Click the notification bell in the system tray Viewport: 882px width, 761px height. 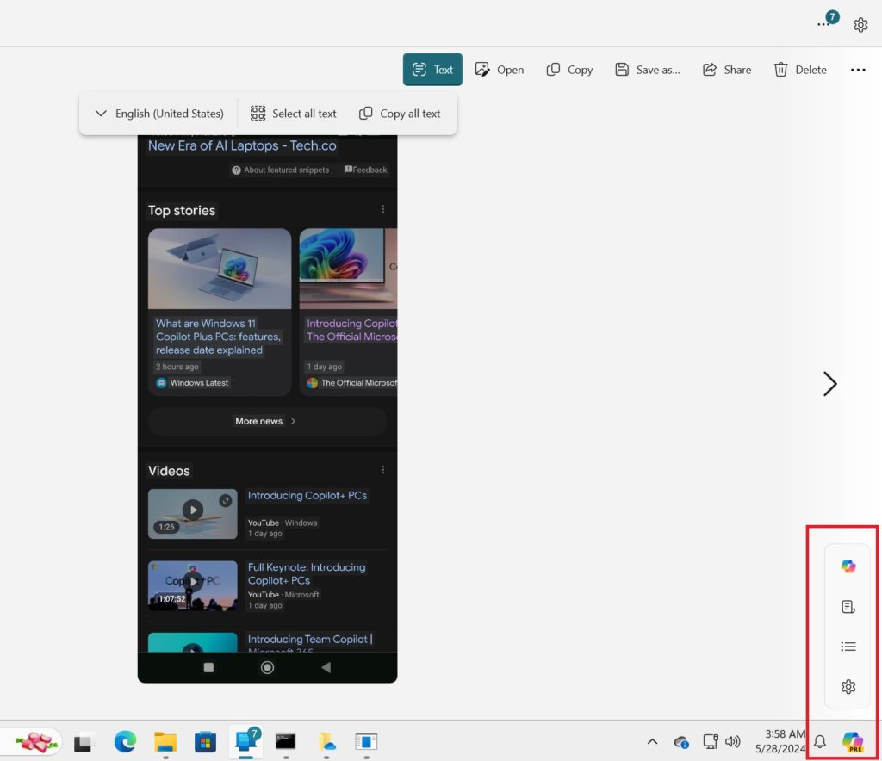pyautogui.click(x=819, y=741)
